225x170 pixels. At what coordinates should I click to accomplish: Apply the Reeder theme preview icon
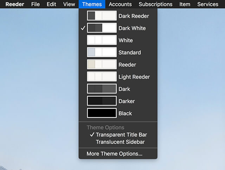(x=102, y=64)
